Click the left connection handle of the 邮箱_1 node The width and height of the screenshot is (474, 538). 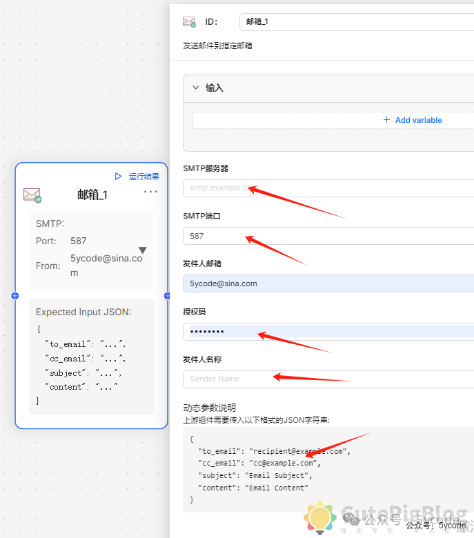point(14,296)
